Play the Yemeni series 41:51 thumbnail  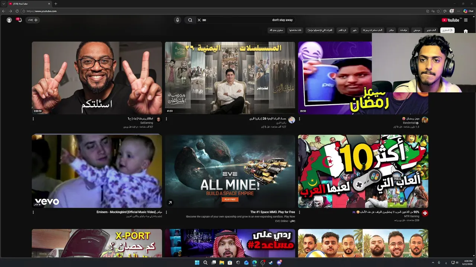(x=230, y=78)
